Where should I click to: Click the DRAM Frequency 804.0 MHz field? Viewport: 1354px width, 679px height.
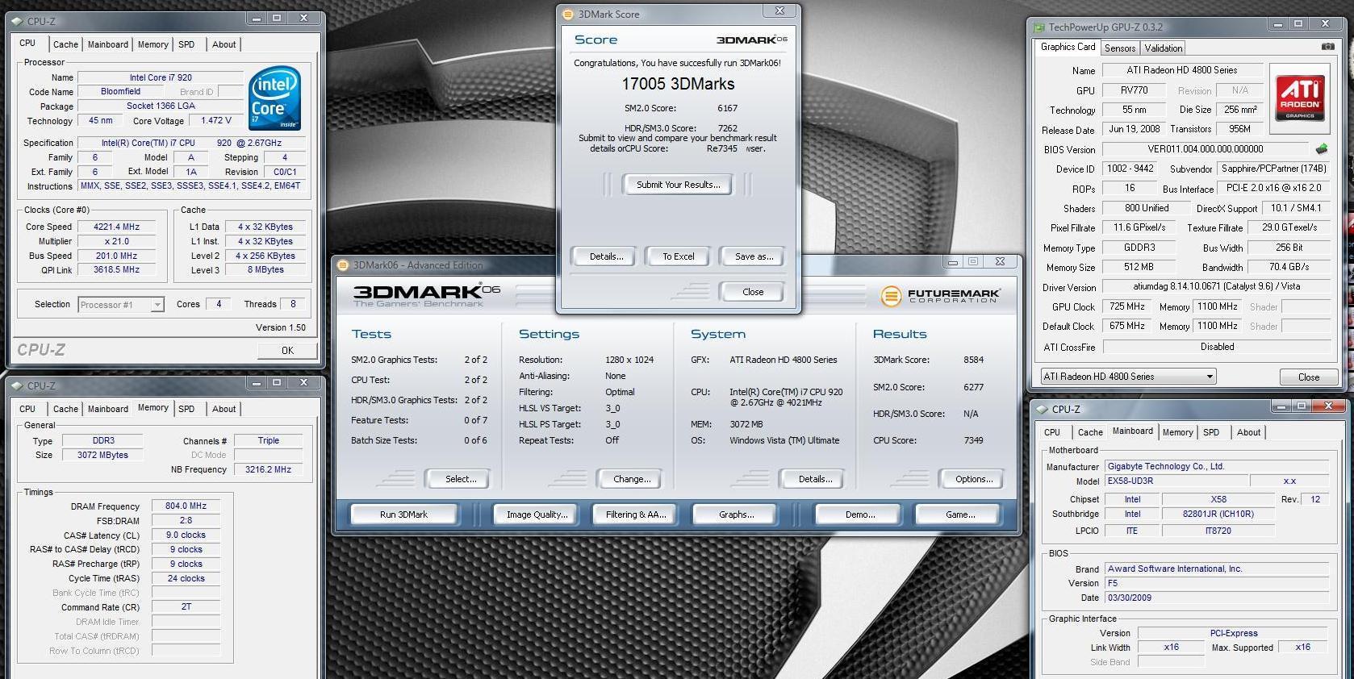pyautogui.click(x=186, y=506)
